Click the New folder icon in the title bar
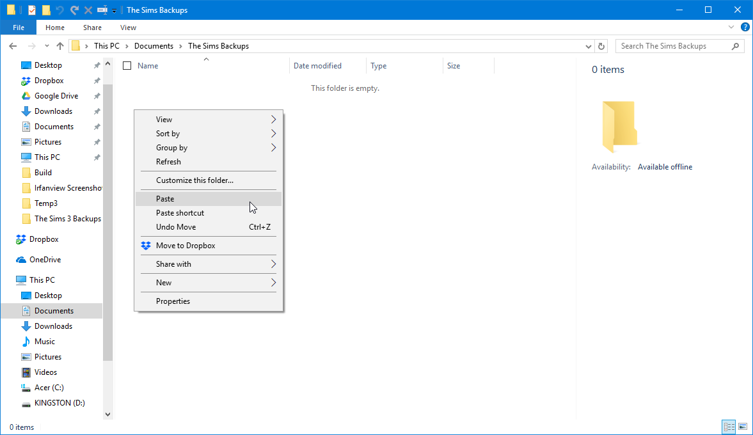The image size is (753, 435). (46, 10)
